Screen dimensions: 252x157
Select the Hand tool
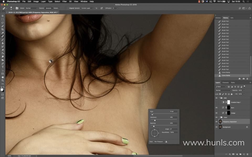pyautogui.click(x=3, y=77)
